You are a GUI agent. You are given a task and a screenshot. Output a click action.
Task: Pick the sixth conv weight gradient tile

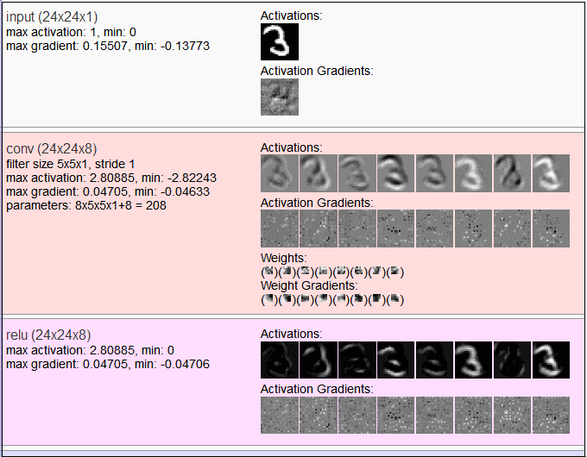[x=358, y=298]
